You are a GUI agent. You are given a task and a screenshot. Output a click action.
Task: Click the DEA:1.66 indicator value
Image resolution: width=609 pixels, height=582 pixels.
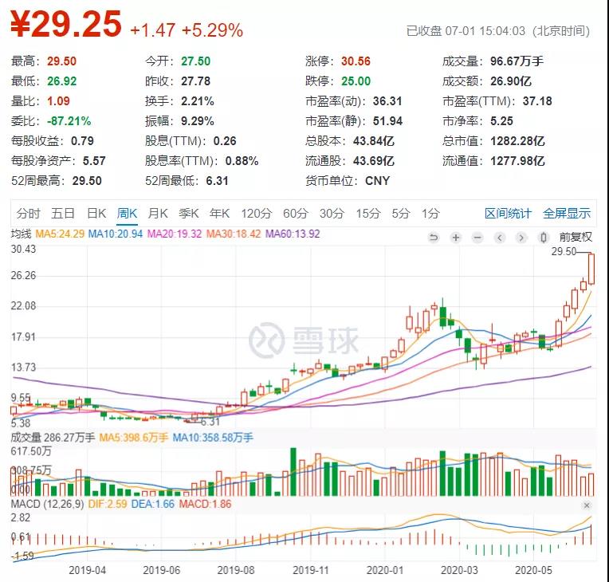pos(153,505)
